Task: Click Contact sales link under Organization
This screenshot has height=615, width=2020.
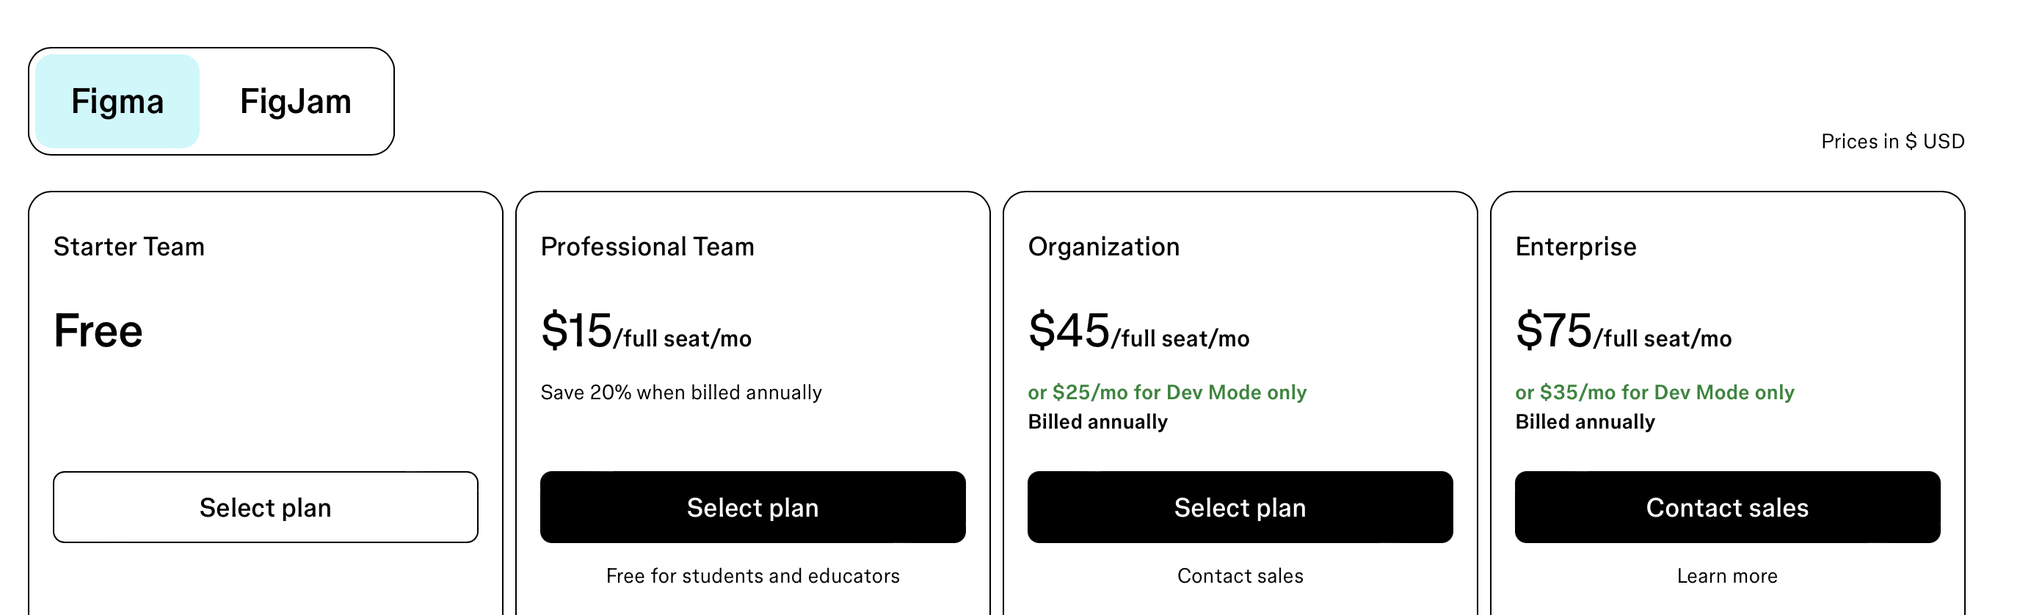Action: tap(1240, 576)
